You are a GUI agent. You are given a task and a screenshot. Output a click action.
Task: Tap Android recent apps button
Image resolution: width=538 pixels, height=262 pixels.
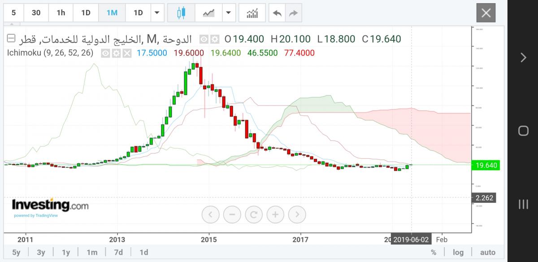pos(523,205)
